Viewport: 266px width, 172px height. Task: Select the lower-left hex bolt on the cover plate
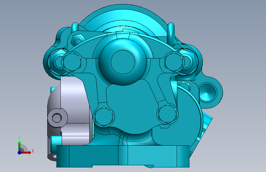tap(104, 117)
